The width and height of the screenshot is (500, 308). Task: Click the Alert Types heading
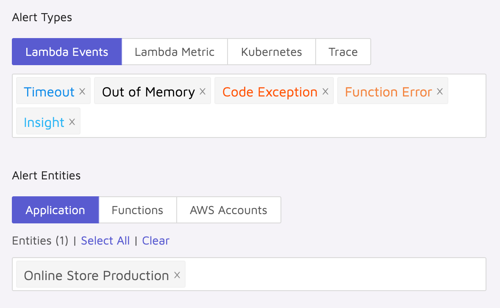(x=42, y=17)
